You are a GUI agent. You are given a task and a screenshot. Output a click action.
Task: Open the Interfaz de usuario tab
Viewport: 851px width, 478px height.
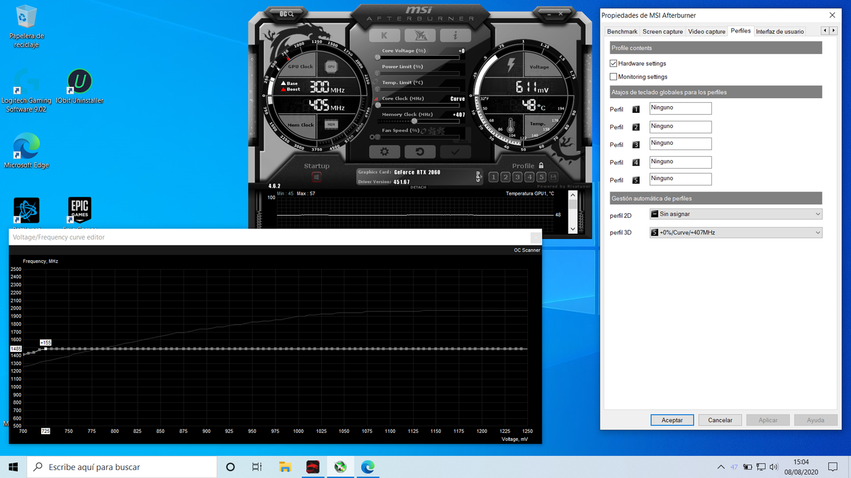(x=780, y=31)
